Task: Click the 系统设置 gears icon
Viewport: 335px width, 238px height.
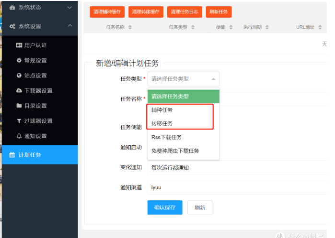Action: tap(12, 26)
